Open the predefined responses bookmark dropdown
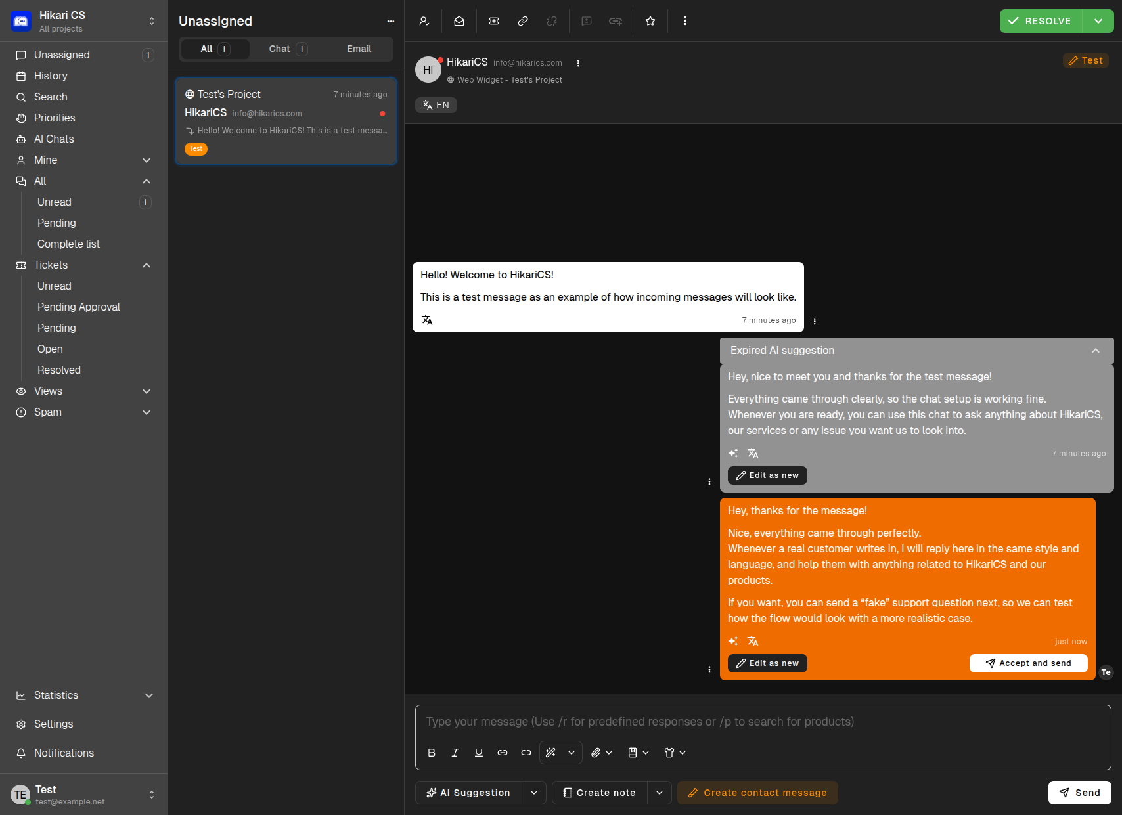This screenshot has width=1122, height=815. coord(638,753)
